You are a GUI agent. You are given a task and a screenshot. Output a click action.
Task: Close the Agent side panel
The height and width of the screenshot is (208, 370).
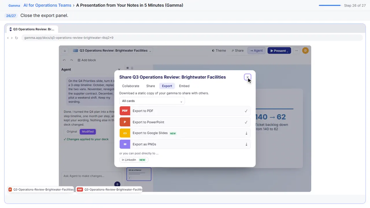(x=119, y=70)
